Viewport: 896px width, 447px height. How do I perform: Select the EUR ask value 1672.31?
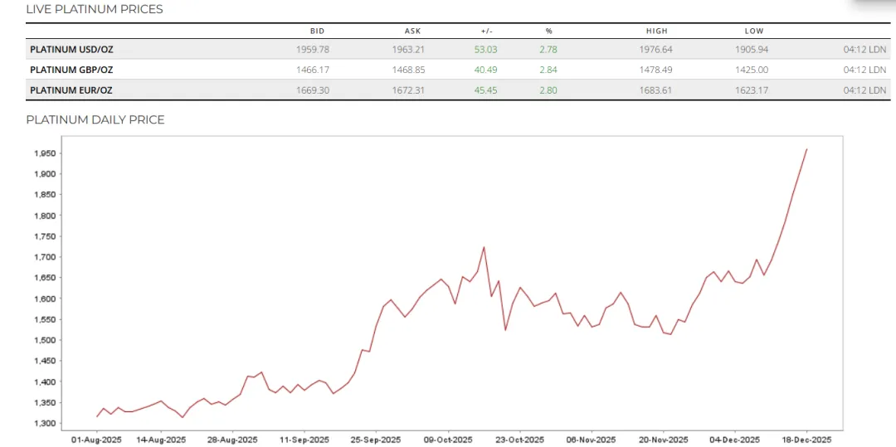tap(408, 90)
